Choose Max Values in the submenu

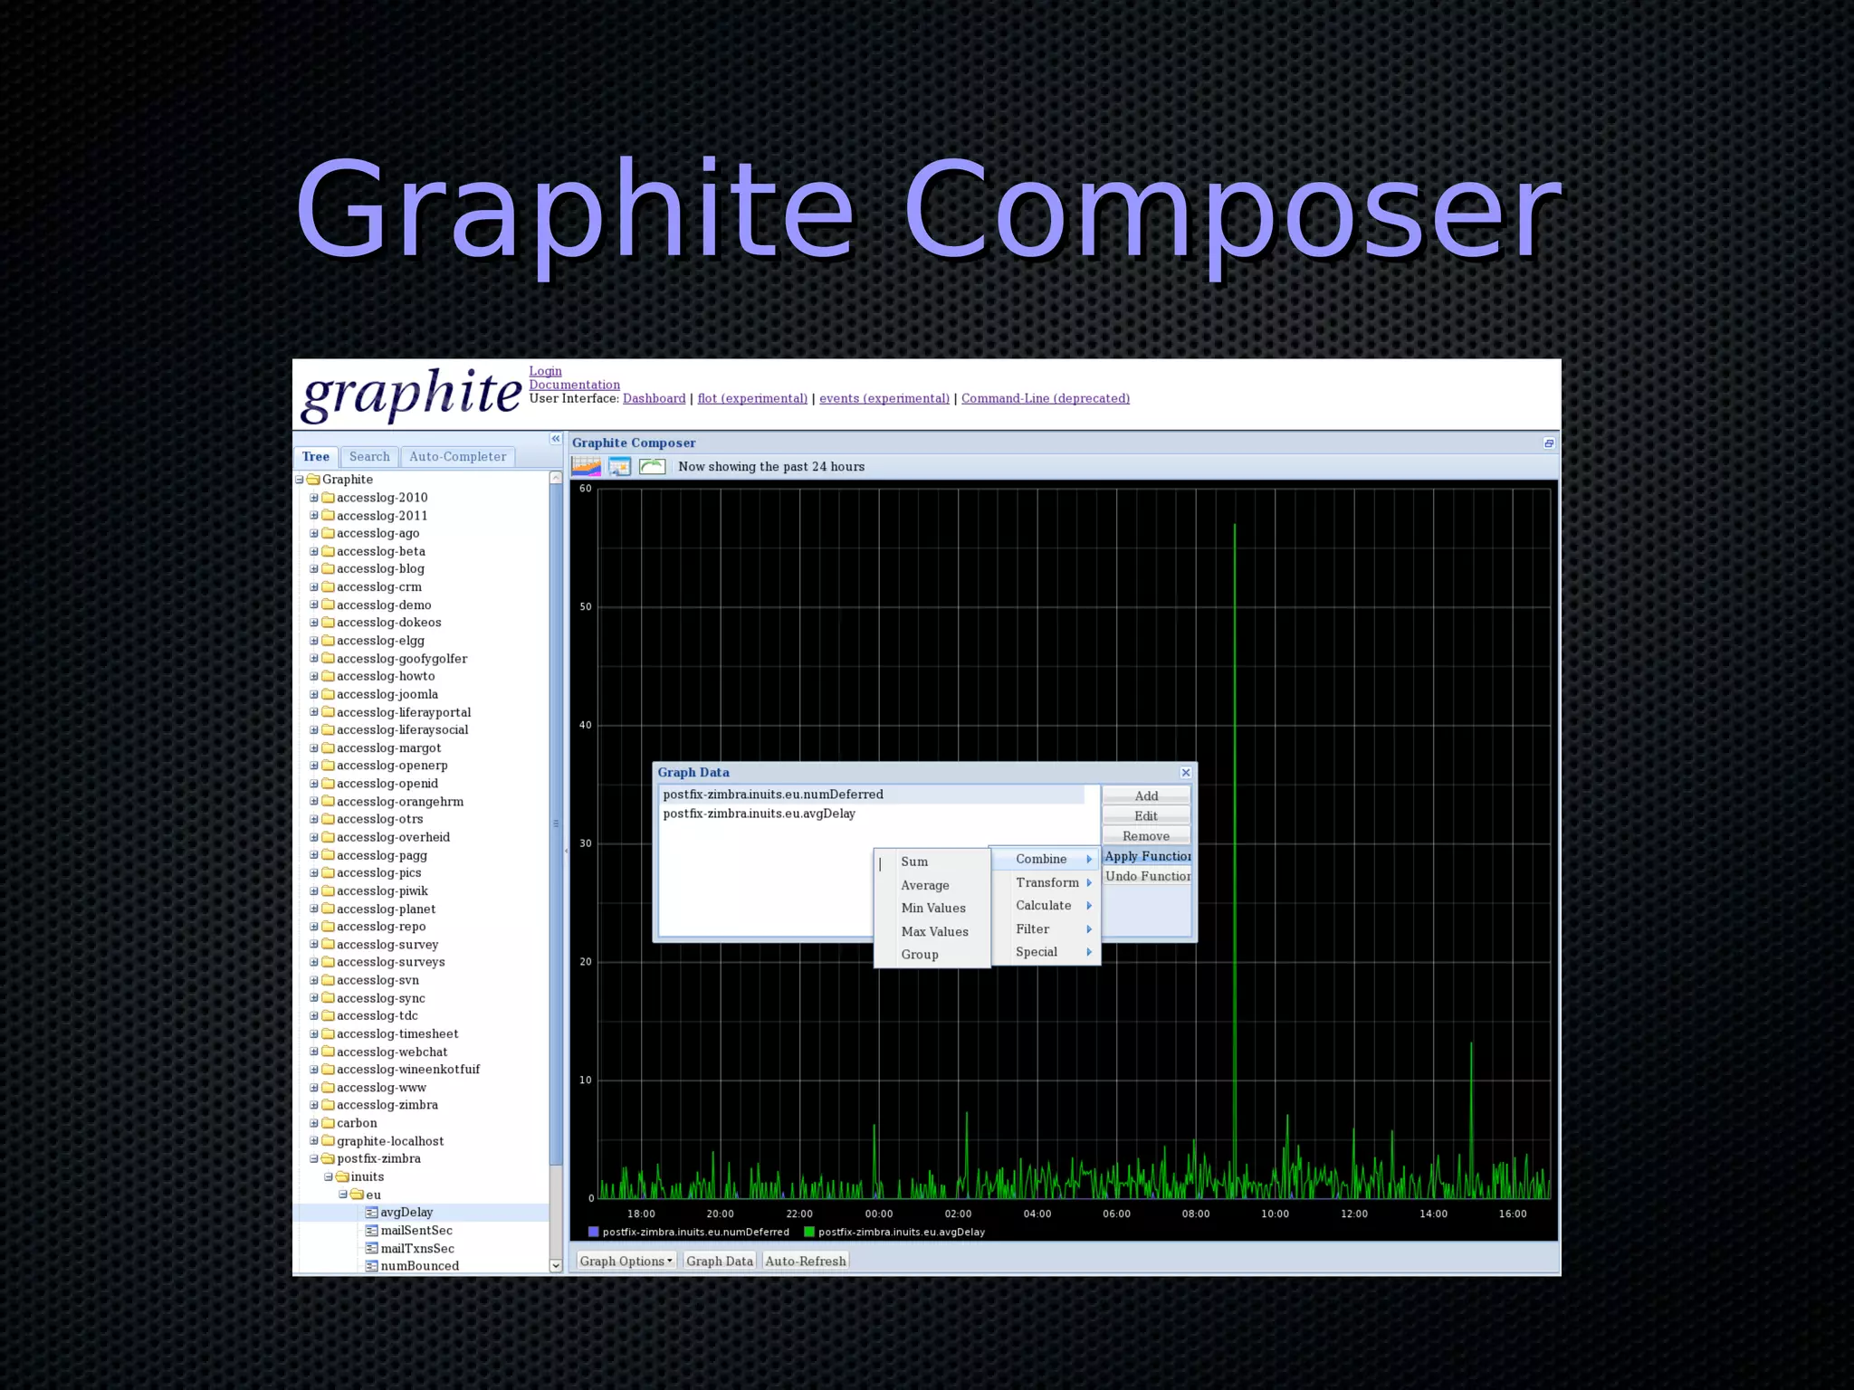pyautogui.click(x=932, y=931)
